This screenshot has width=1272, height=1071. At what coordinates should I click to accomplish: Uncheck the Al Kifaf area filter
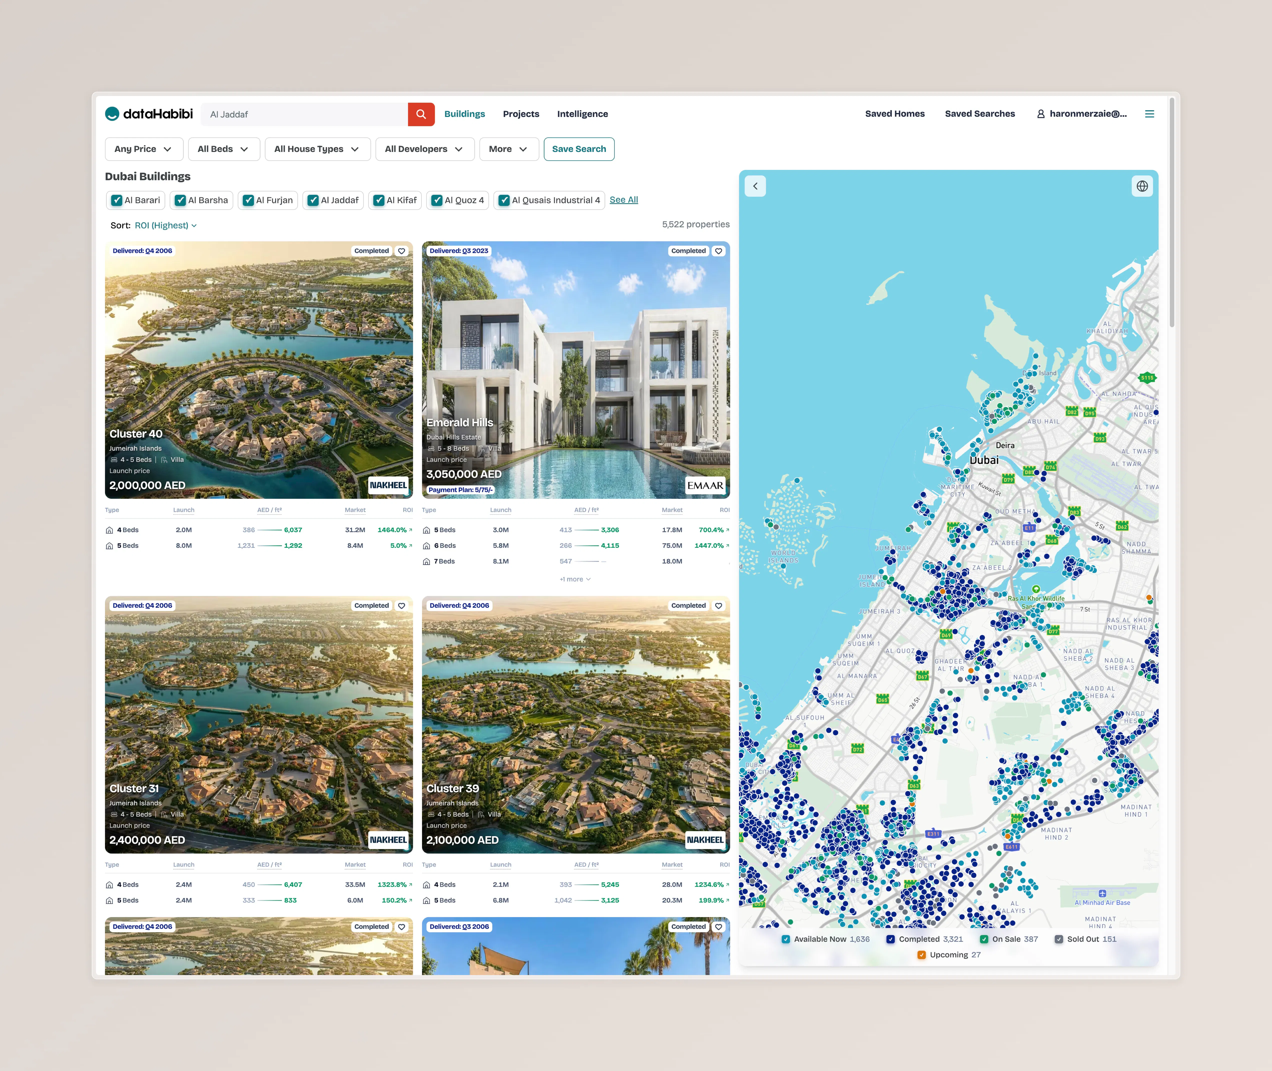[378, 200]
